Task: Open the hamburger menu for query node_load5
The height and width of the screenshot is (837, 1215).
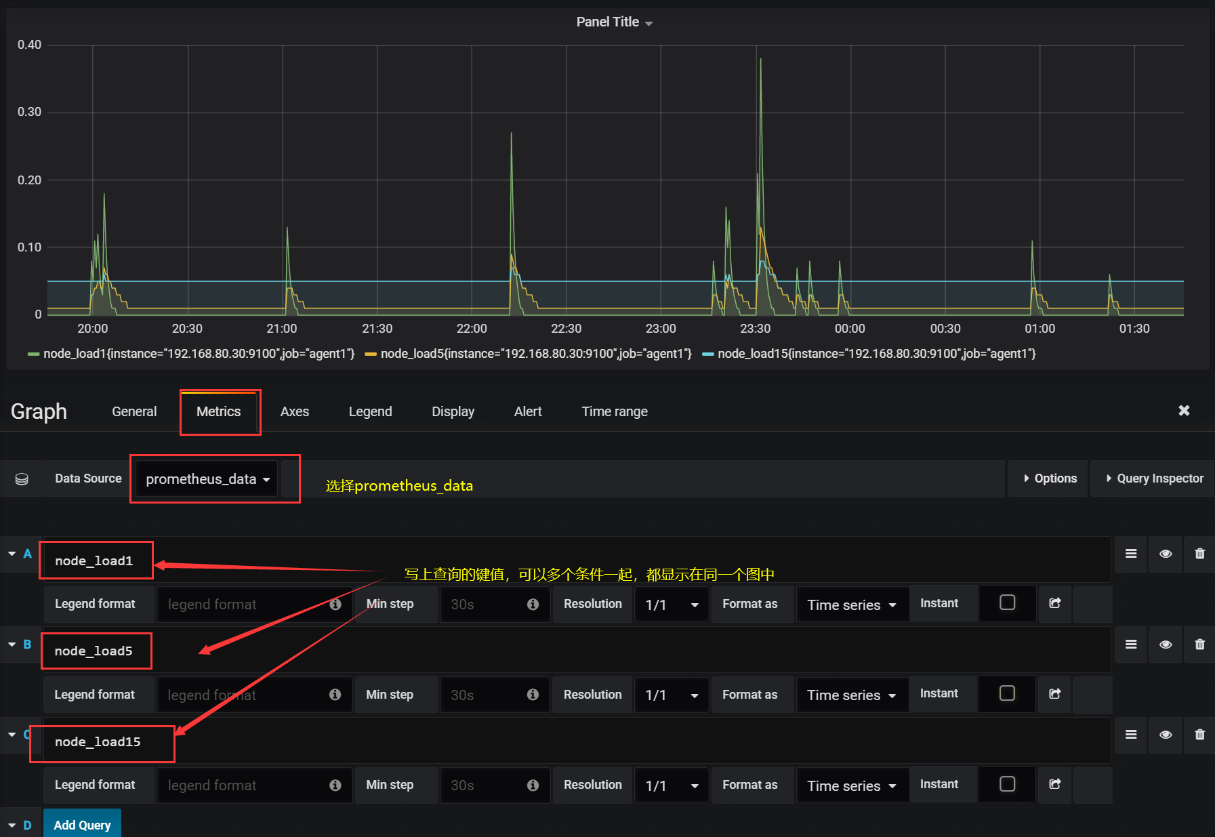Action: click(x=1131, y=645)
